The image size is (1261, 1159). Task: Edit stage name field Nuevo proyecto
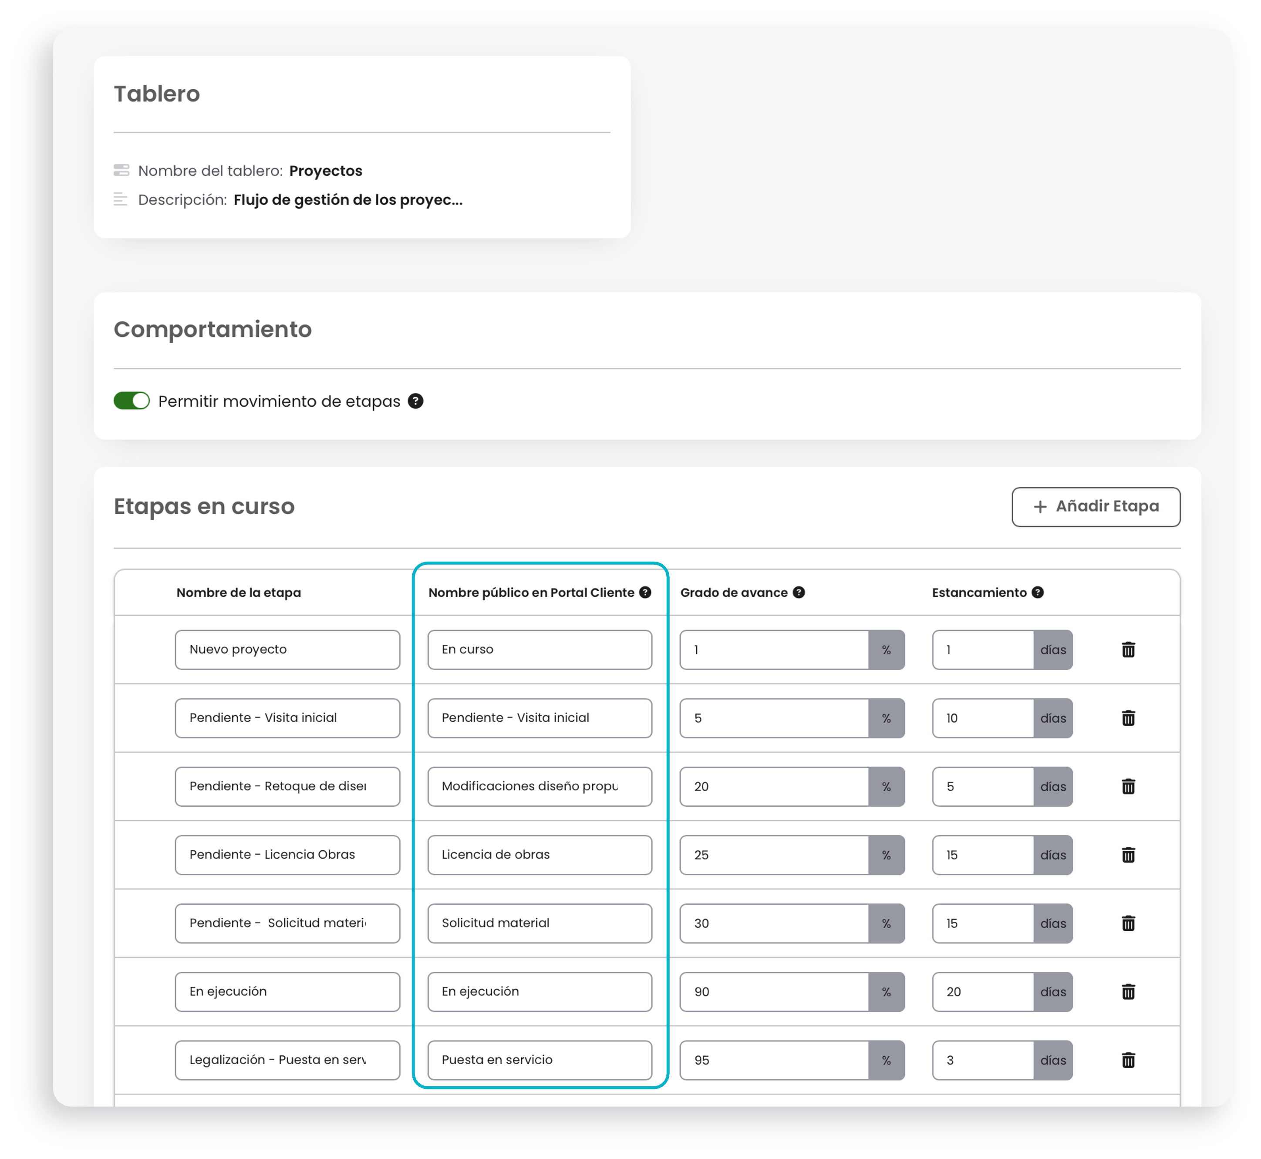287,649
